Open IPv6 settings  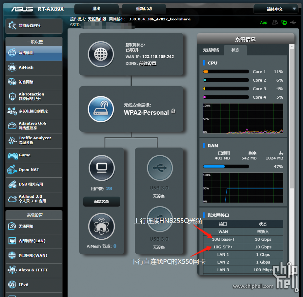click(34, 285)
